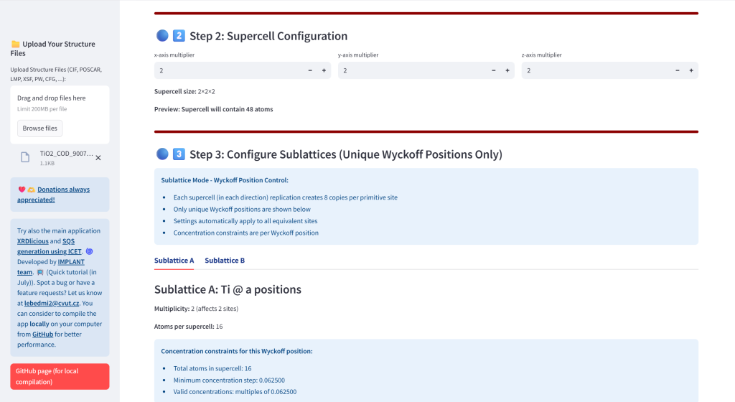Increase the z-axis multiplier with plus
This screenshot has width=735, height=402.
point(691,70)
